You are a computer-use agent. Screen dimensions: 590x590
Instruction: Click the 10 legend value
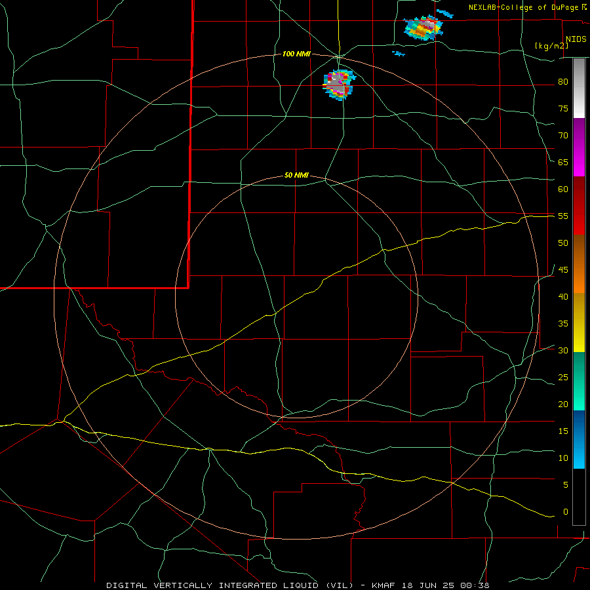563,458
